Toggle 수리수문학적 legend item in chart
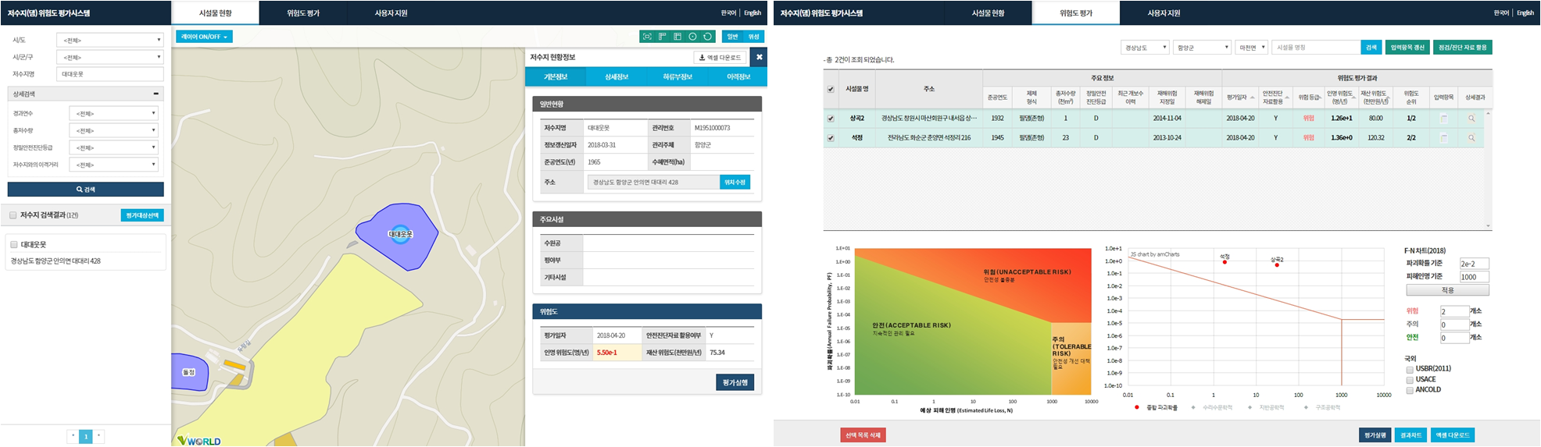 [1212, 407]
